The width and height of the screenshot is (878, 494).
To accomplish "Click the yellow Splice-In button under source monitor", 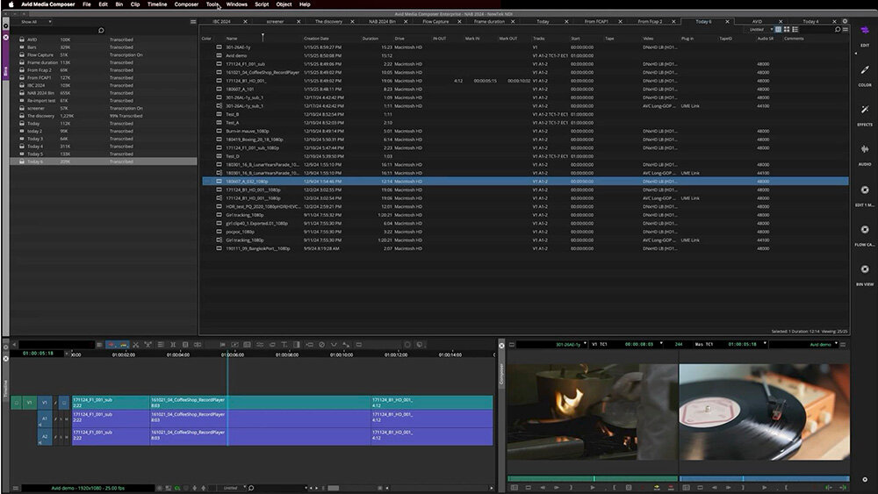I will pyautogui.click(x=657, y=487).
